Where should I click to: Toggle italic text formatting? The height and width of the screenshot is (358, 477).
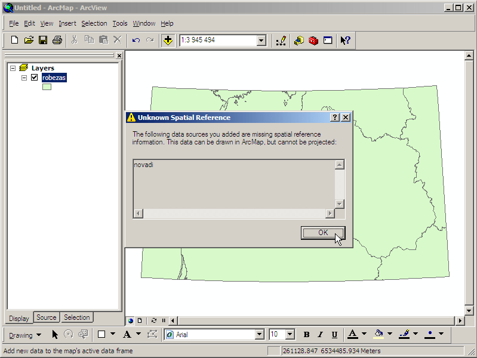(x=320, y=335)
